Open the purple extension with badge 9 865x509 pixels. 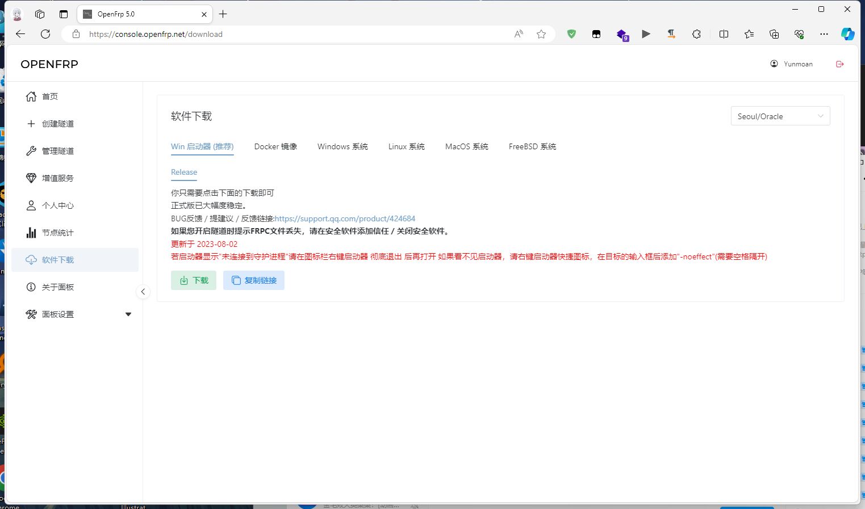622,35
